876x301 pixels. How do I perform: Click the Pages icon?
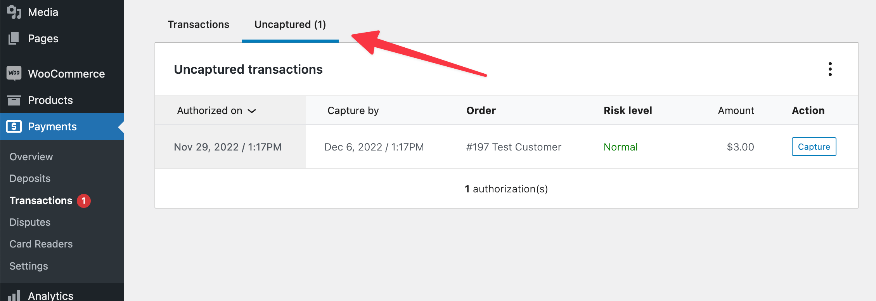click(x=14, y=38)
